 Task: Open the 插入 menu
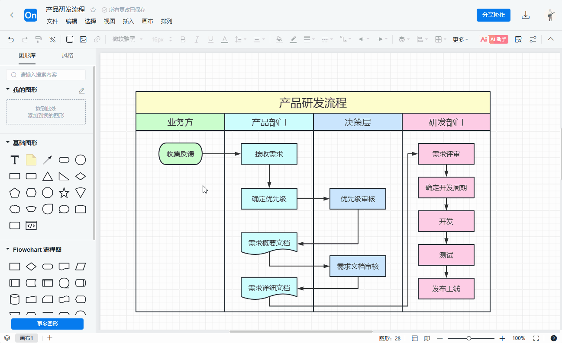[x=129, y=21]
